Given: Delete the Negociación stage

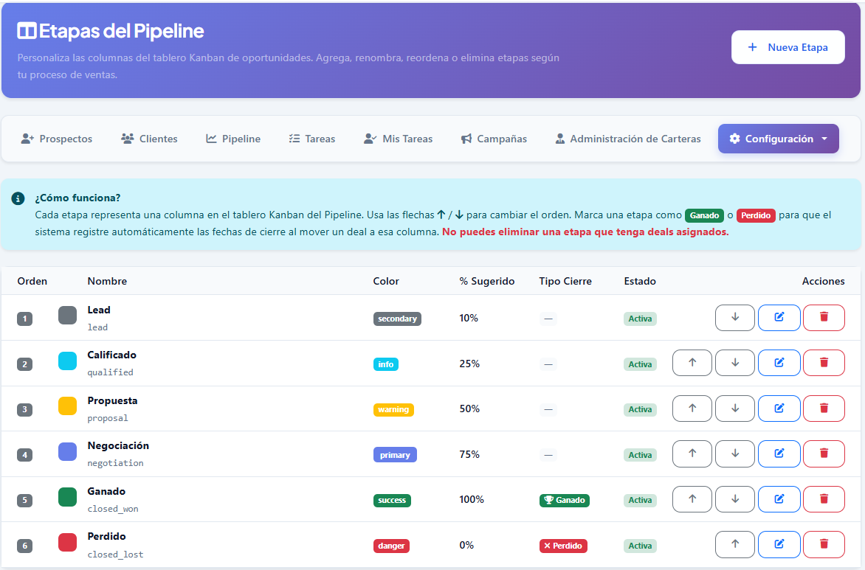Looking at the screenshot, I should coord(824,453).
